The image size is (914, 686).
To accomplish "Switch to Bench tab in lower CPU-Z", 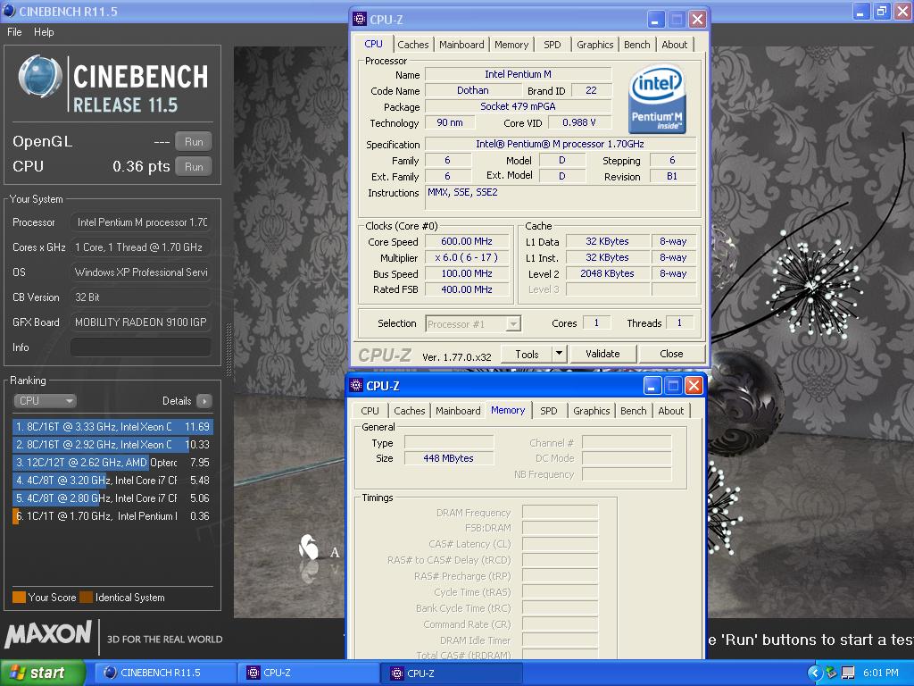I will (x=633, y=411).
